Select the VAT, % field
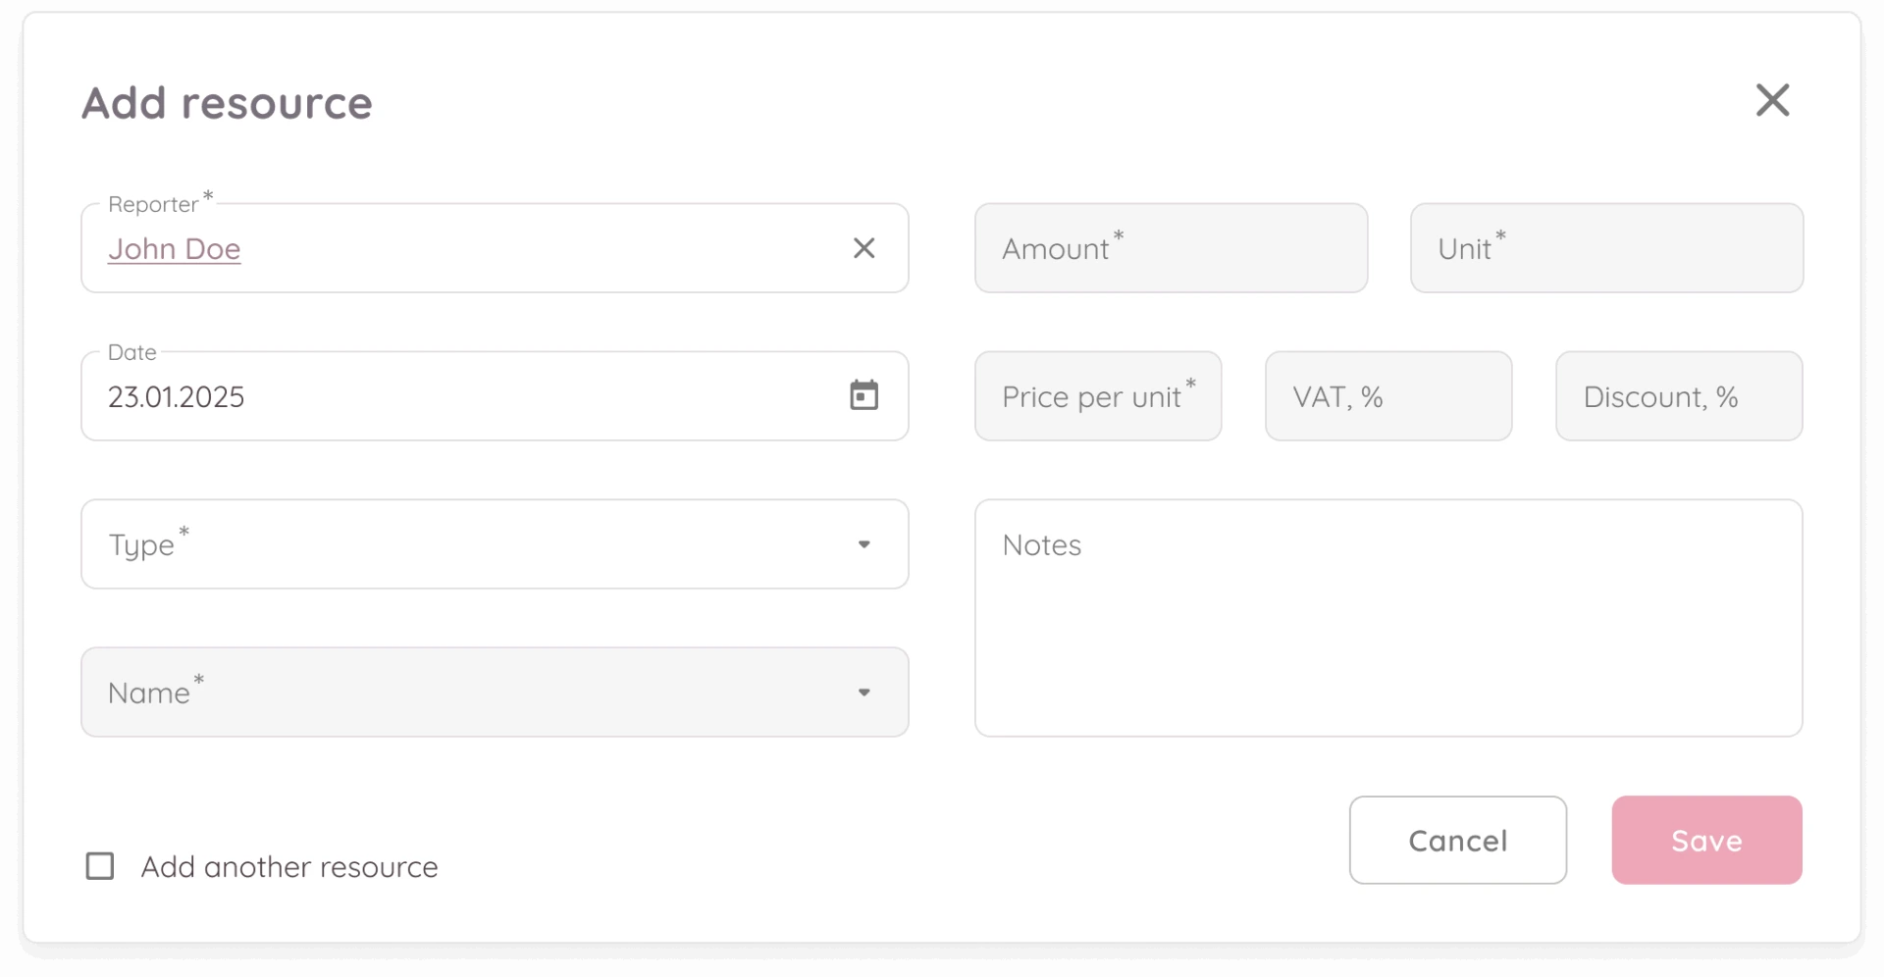 [x=1387, y=396]
